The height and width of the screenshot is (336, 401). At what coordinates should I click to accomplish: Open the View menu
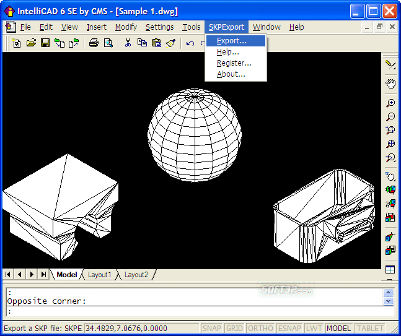pos(69,27)
